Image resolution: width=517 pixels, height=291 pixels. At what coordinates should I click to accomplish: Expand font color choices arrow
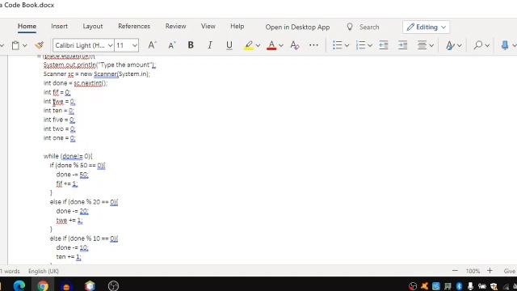[281, 45]
